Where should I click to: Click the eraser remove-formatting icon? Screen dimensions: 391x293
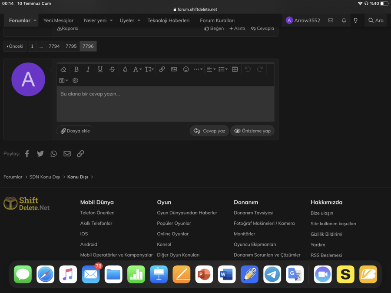pos(63,69)
